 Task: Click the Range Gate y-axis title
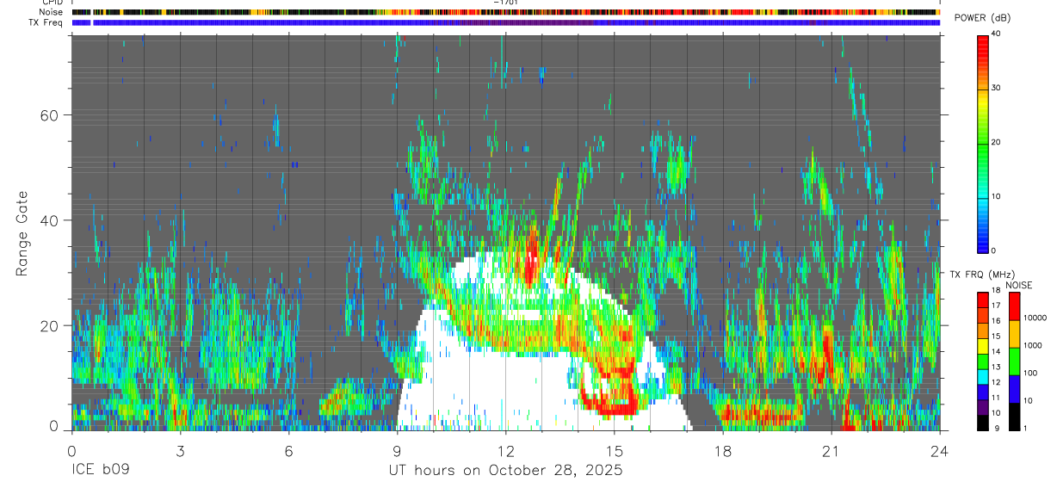pos(22,234)
